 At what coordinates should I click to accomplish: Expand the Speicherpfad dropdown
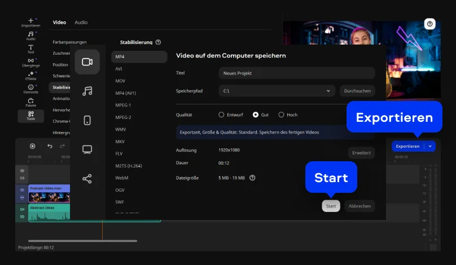[328, 91]
